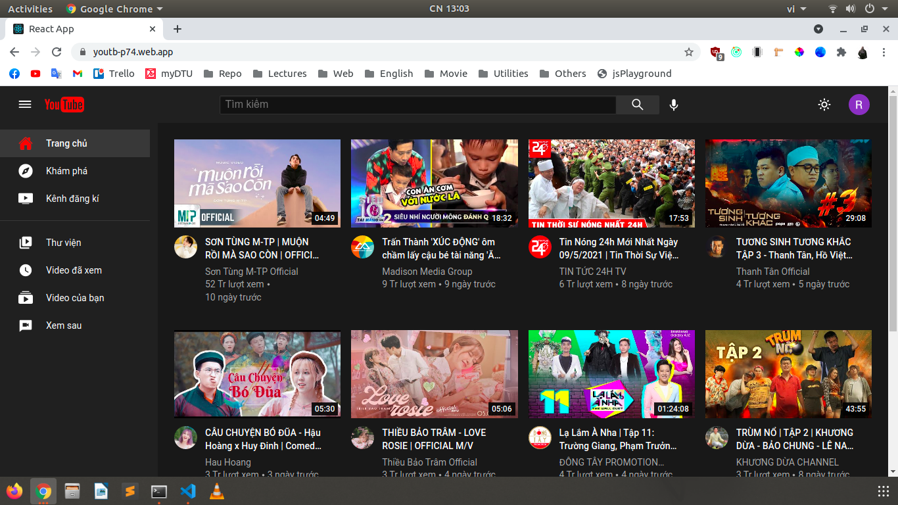Open Repo bookmark folder
The width and height of the screenshot is (898, 505).
click(223, 74)
